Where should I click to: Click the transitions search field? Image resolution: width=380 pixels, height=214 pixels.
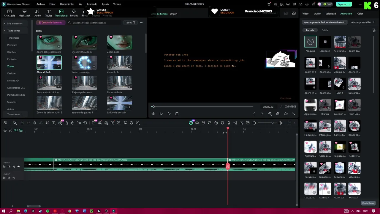click(94, 23)
